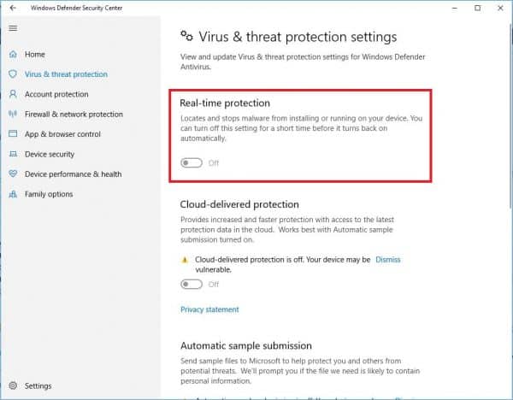This screenshot has width=513, height=400.
Task: Dismiss the cloud-delivered protection warning
Action: click(x=387, y=260)
